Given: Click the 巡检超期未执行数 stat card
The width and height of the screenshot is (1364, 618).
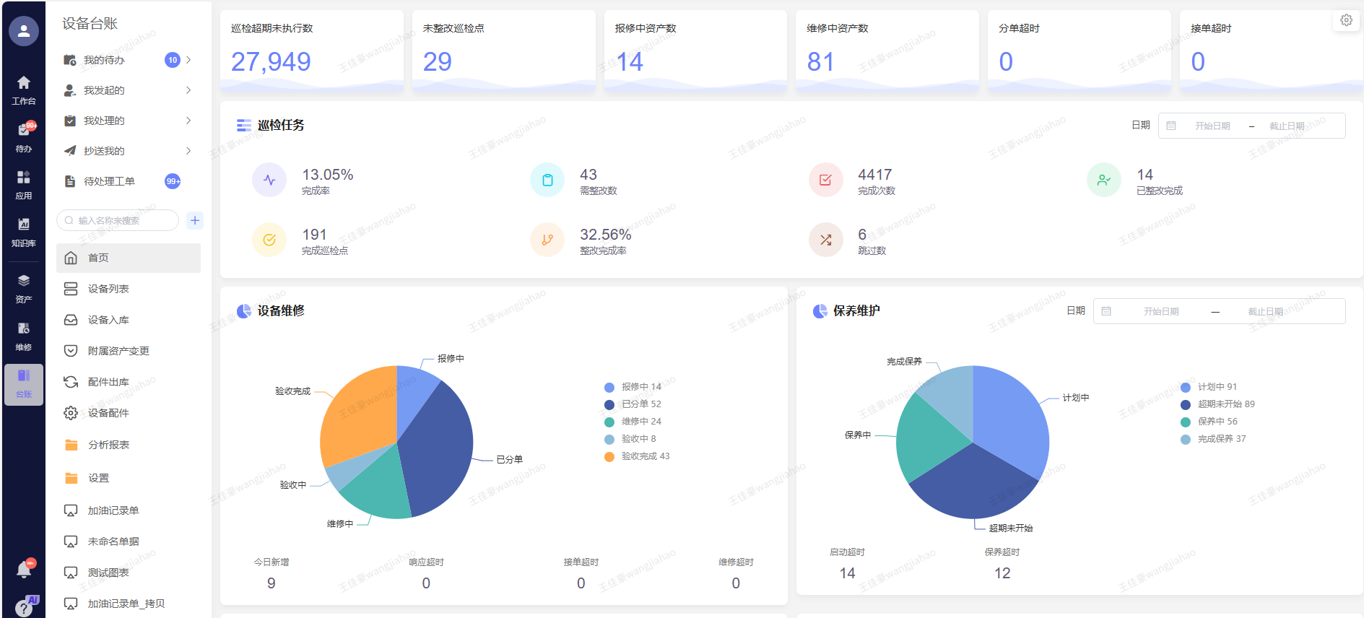Looking at the screenshot, I should point(311,51).
